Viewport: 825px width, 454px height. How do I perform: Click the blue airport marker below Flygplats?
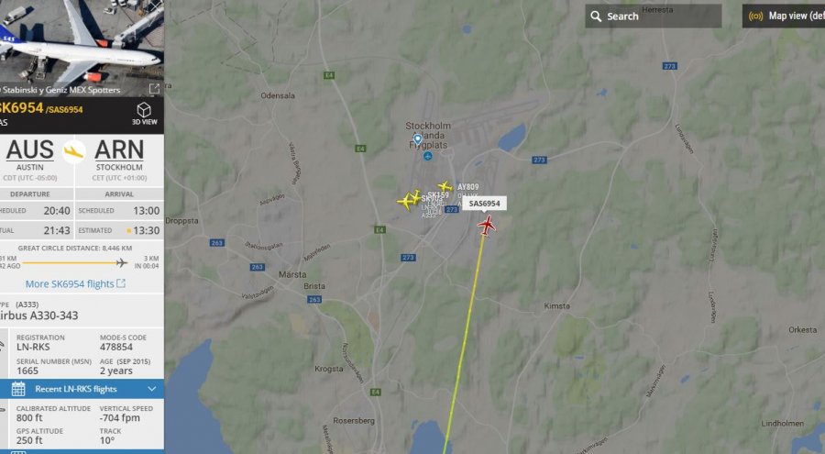coord(428,157)
